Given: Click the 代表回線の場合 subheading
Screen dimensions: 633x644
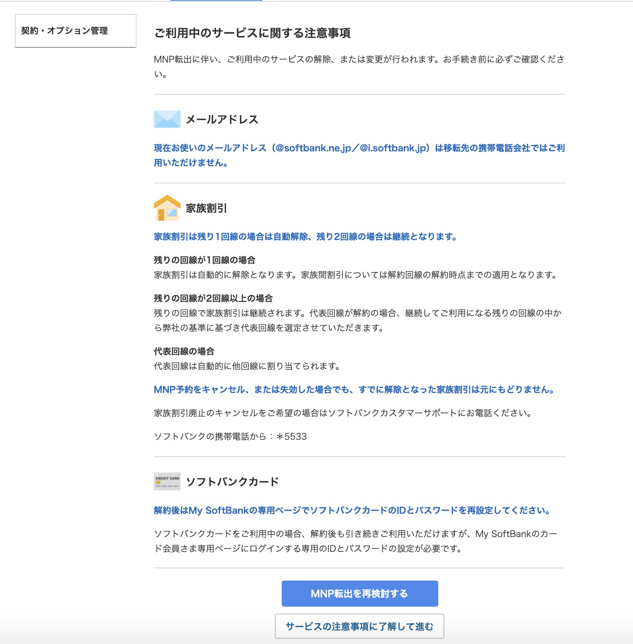Looking at the screenshot, I should point(184,352).
